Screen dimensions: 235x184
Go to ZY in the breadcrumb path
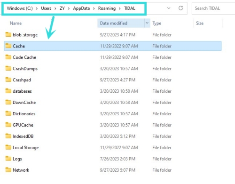pos(62,8)
